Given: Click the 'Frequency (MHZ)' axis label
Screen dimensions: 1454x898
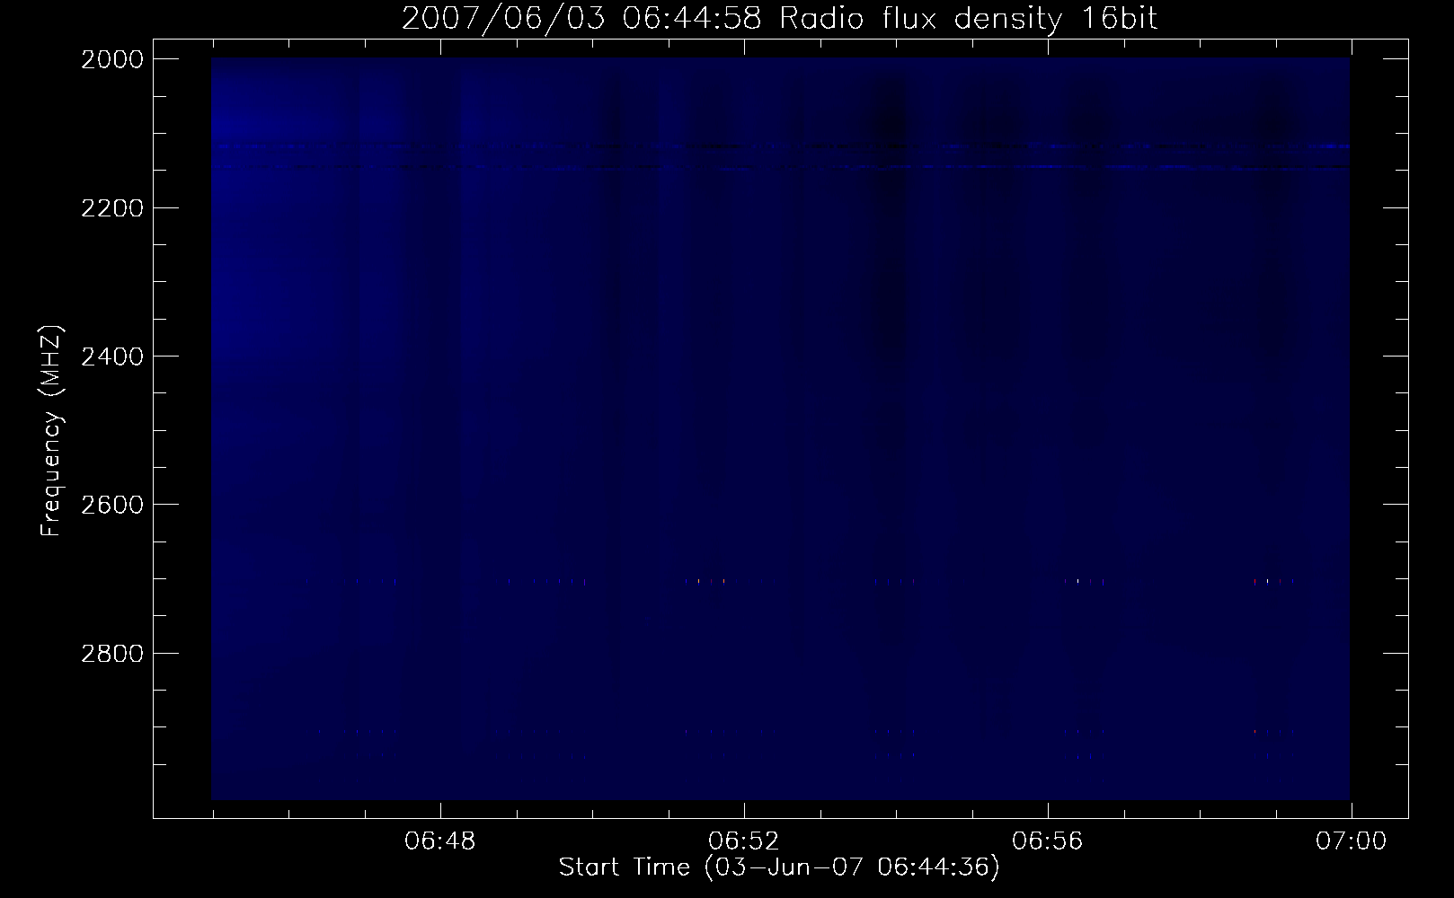Looking at the screenshot, I should [51, 431].
